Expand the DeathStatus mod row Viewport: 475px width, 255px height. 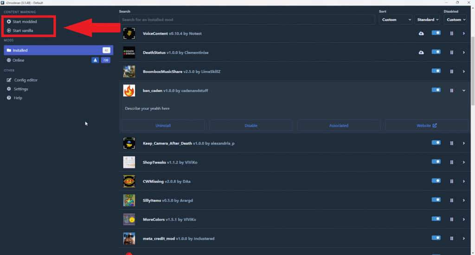coord(464,52)
